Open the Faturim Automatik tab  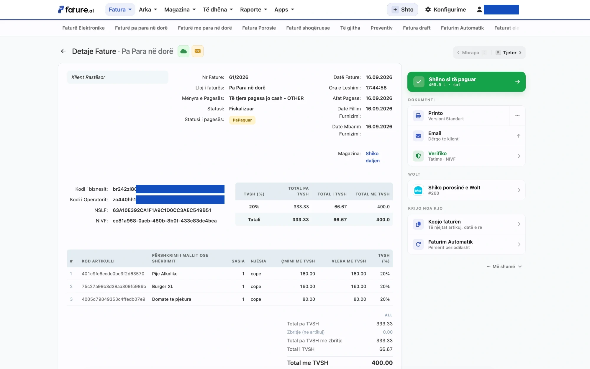[462, 28]
